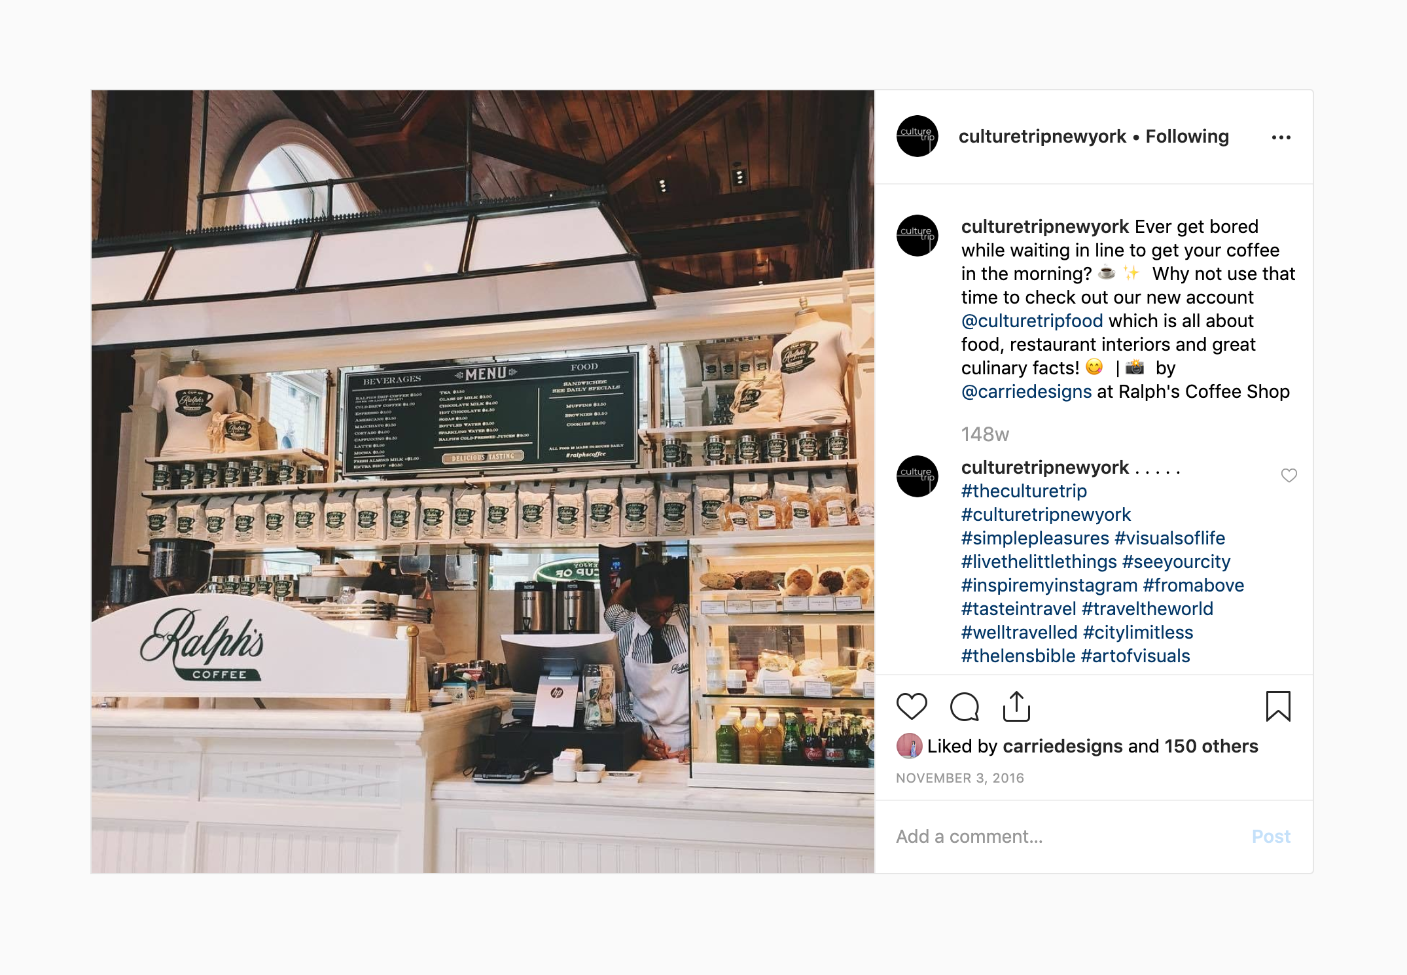Screen dimensions: 1407x975
Task: Open carriedesigns liker avatar thumbnail
Action: [x=909, y=746]
